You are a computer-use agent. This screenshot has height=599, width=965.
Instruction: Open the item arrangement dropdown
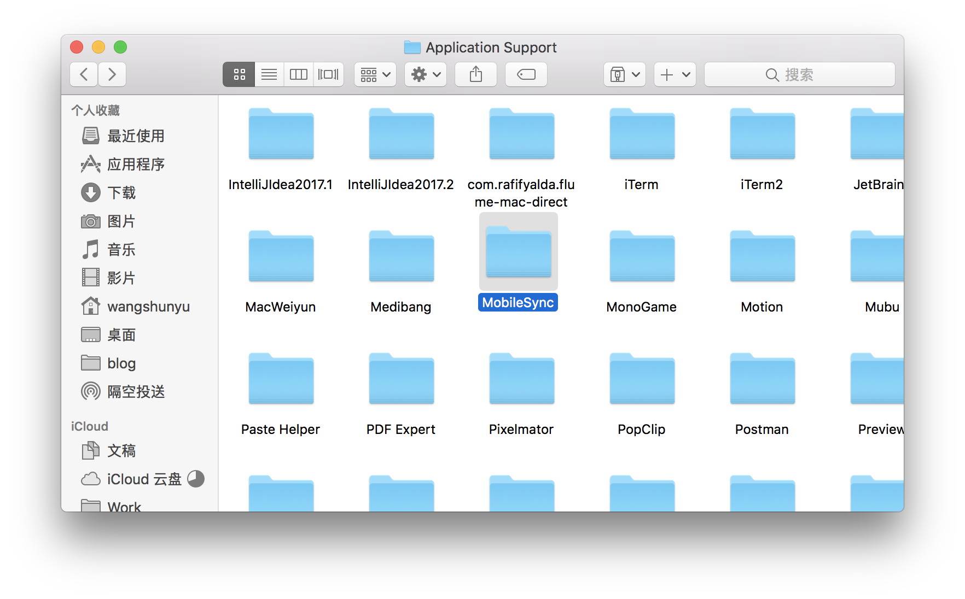coord(375,74)
